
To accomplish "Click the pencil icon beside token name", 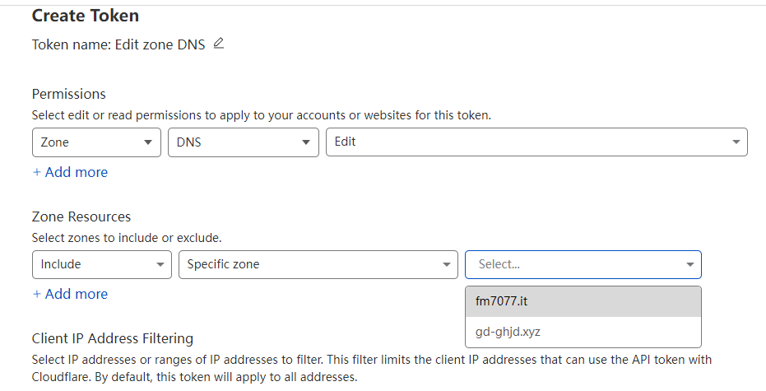I will (x=218, y=44).
